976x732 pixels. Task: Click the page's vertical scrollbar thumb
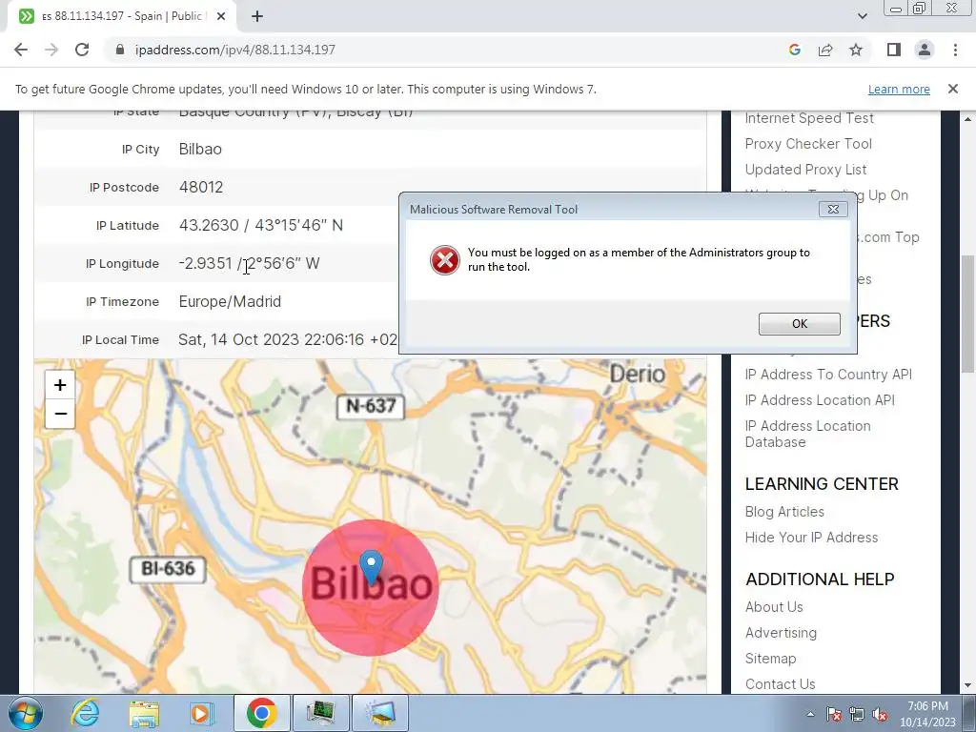966,315
